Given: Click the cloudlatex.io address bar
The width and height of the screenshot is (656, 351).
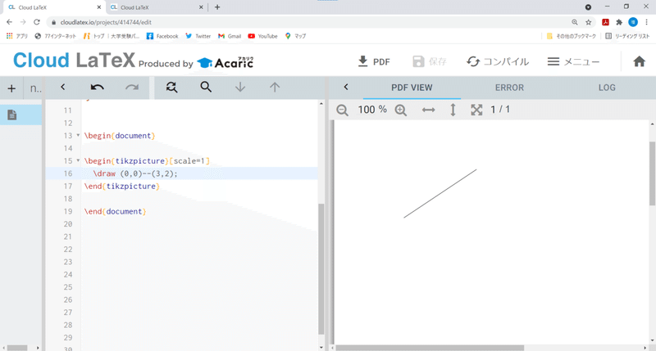Looking at the screenshot, I should (310, 22).
